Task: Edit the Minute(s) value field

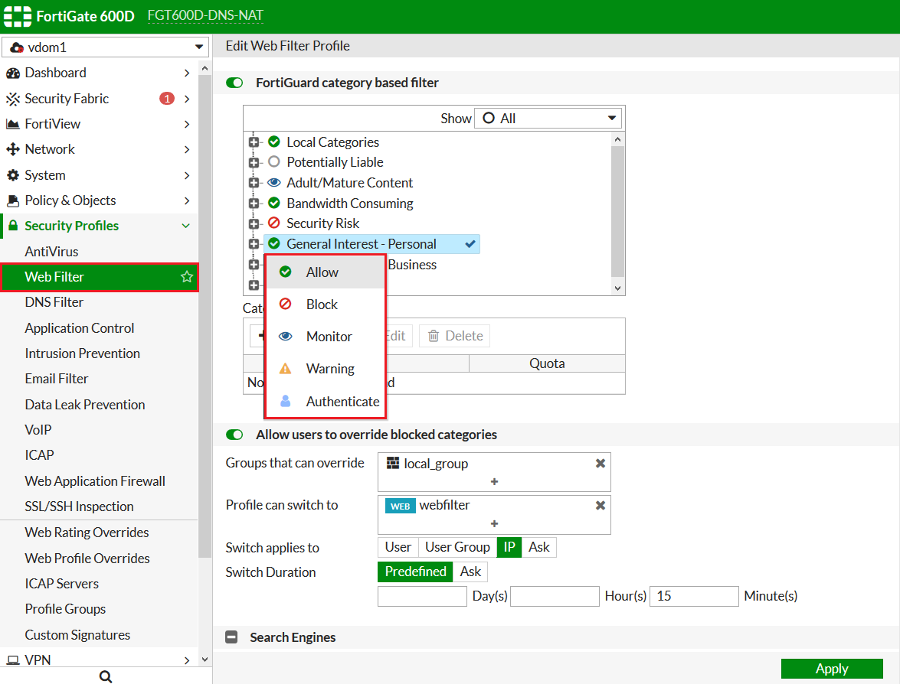Action: (x=694, y=595)
